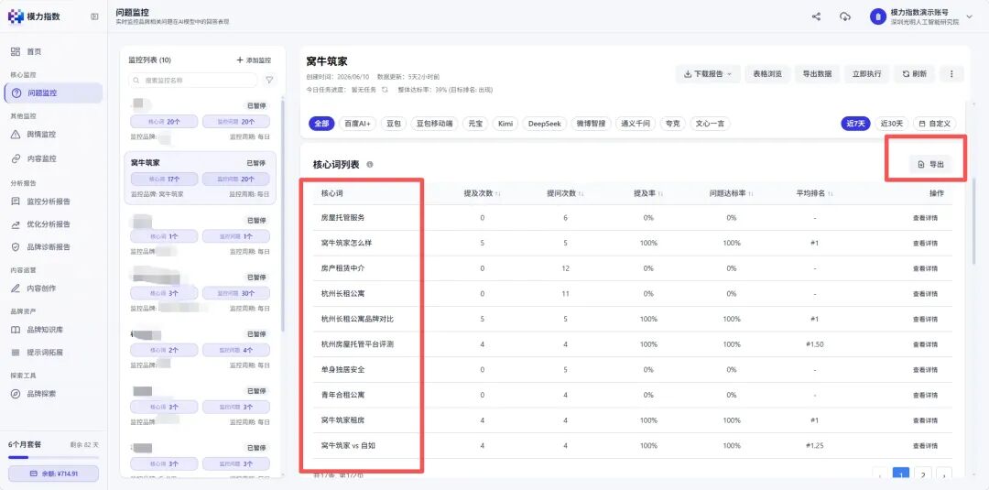Select the DeepSeek filter tab
The width and height of the screenshot is (989, 490).
click(544, 124)
